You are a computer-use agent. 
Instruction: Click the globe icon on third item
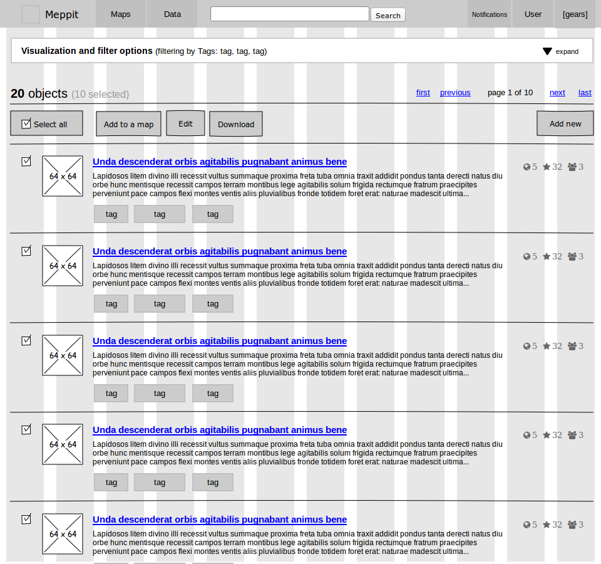pyautogui.click(x=527, y=346)
